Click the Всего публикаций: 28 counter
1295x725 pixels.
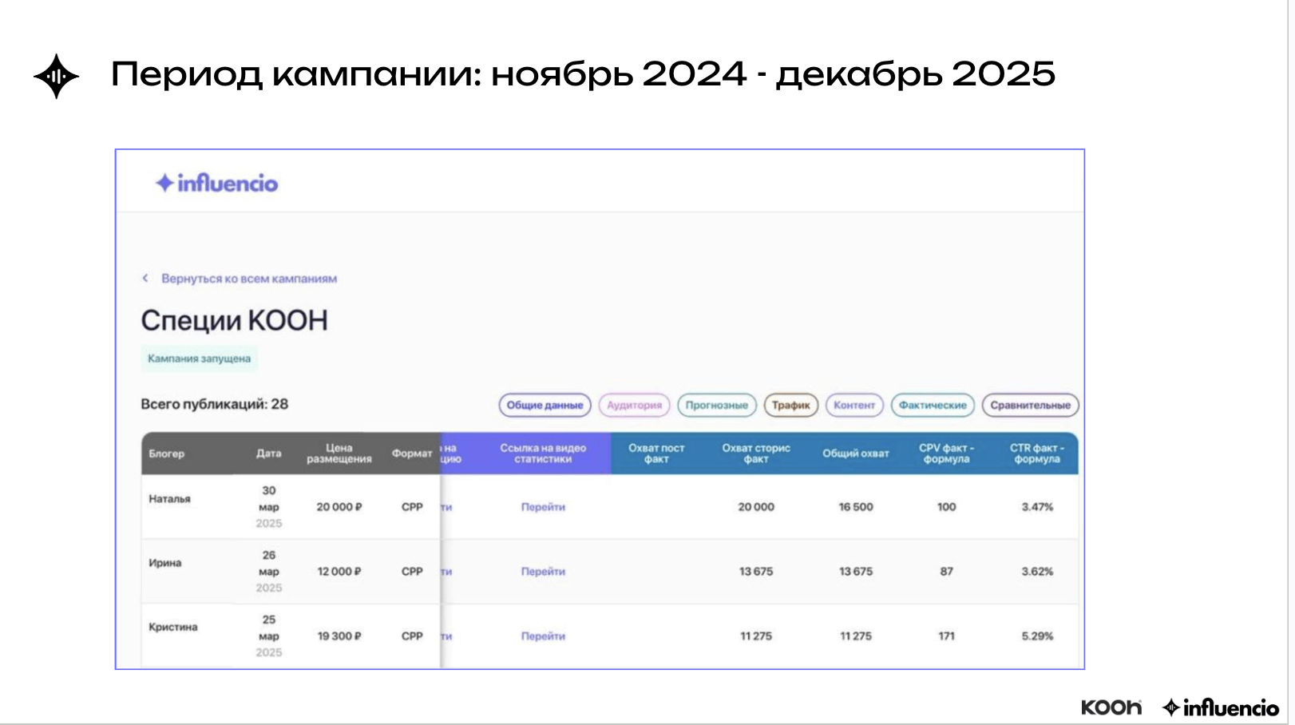(215, 404)
